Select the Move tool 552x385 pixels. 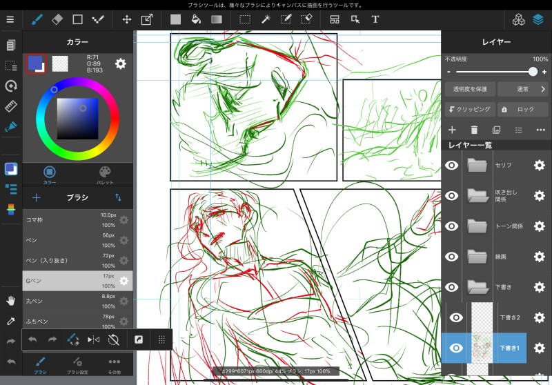(x=127, y=19)
